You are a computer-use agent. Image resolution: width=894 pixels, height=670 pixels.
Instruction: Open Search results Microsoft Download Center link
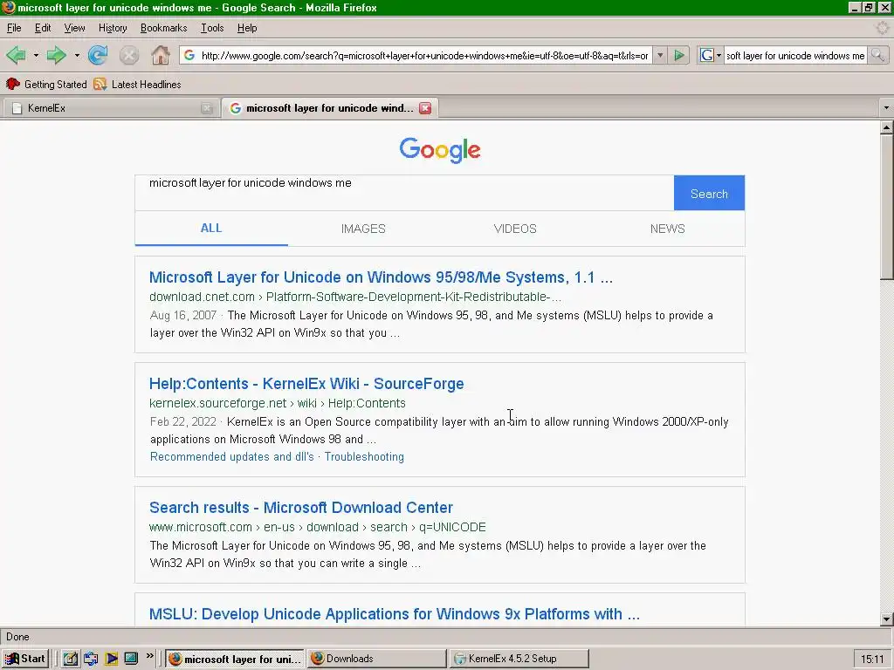(301, 508)
